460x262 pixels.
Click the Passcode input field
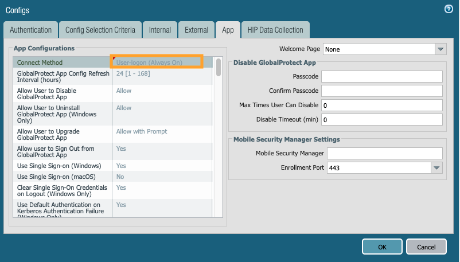(x=381, y=77)
